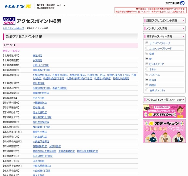Open the 友部八雲店 store link
The image size is (188, 176).
pos(55,147)
